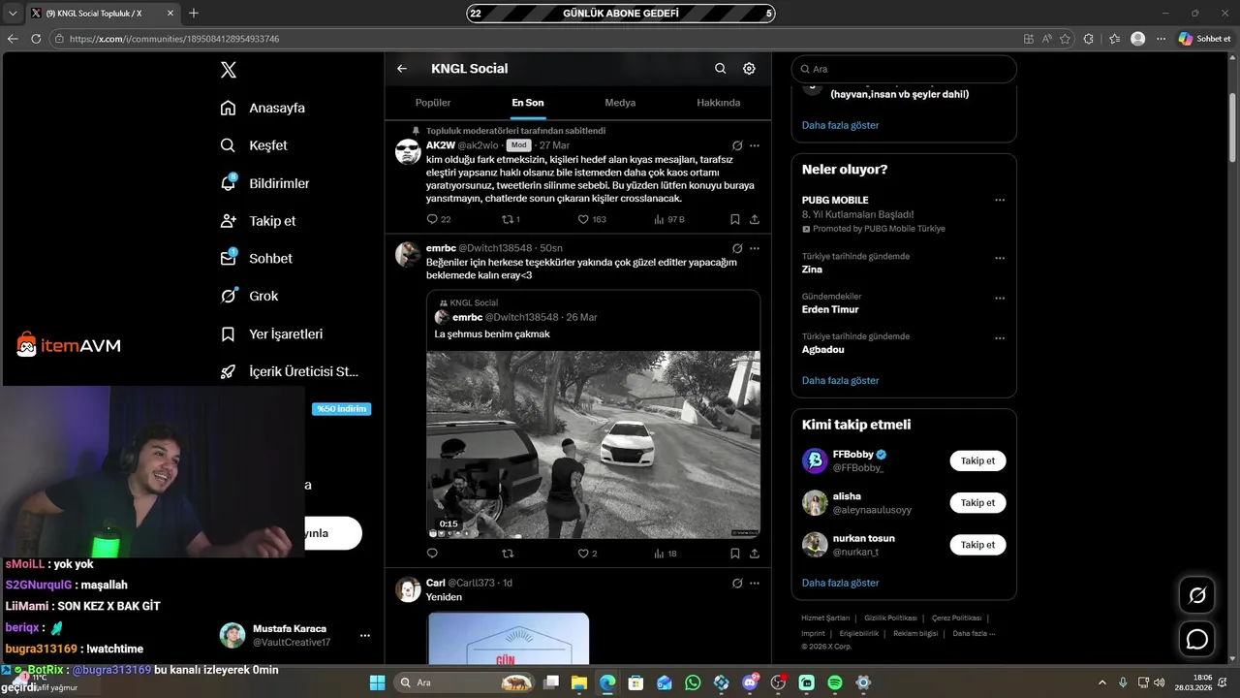
Task: Repost the emrbc post
Action: [x=507, y=554]
